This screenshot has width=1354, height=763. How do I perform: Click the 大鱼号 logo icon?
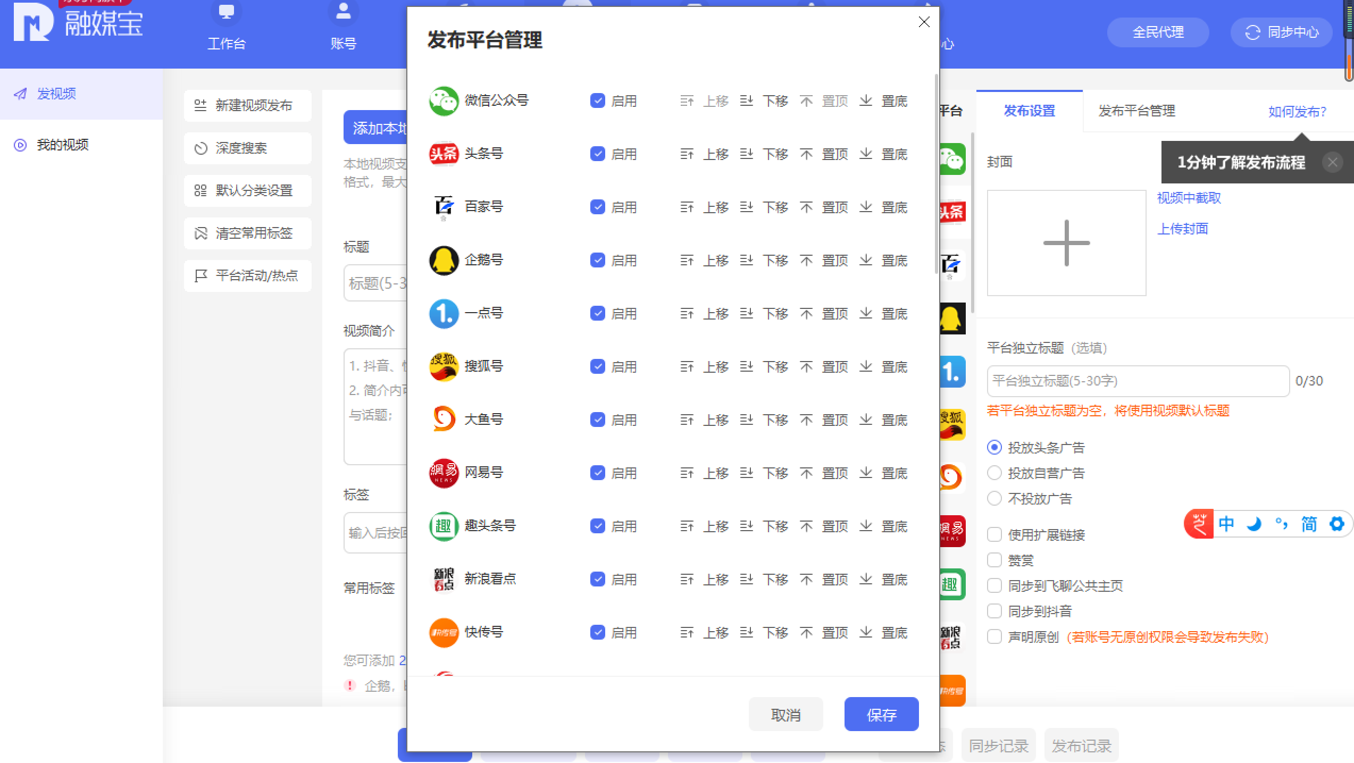pos(444,420)
